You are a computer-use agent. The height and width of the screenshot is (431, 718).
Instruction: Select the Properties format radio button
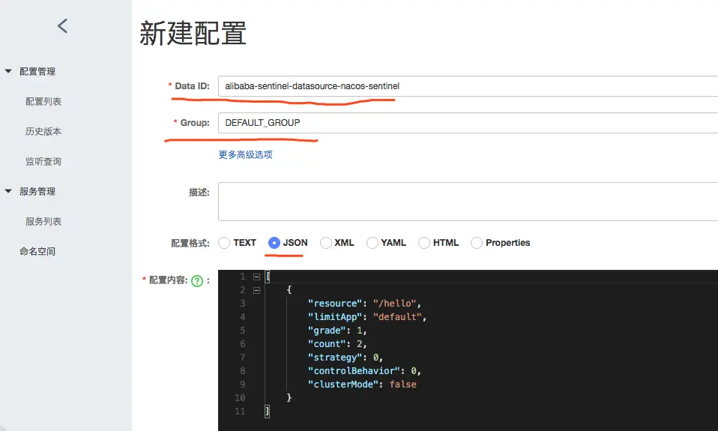[x=476, y=243]
